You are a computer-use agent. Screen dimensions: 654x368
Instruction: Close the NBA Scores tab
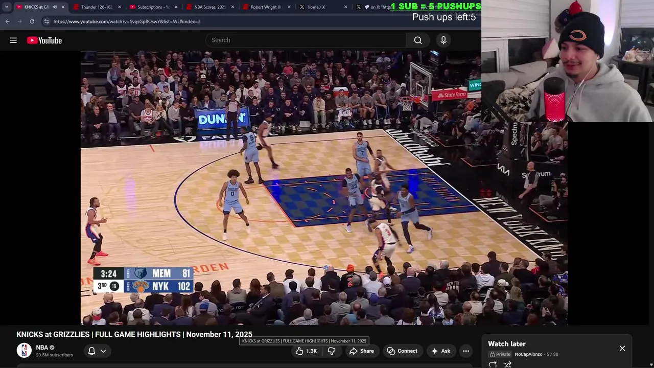232,7
